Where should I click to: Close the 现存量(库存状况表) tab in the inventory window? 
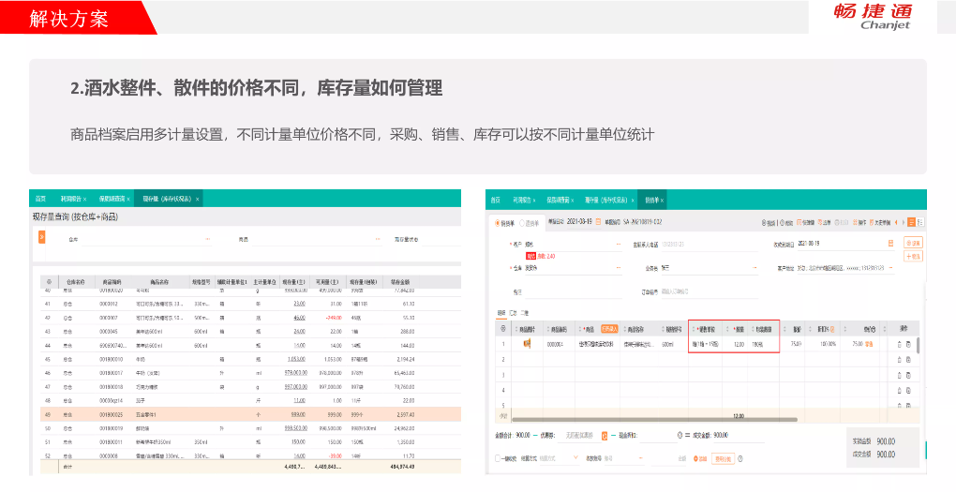[198, 200]
